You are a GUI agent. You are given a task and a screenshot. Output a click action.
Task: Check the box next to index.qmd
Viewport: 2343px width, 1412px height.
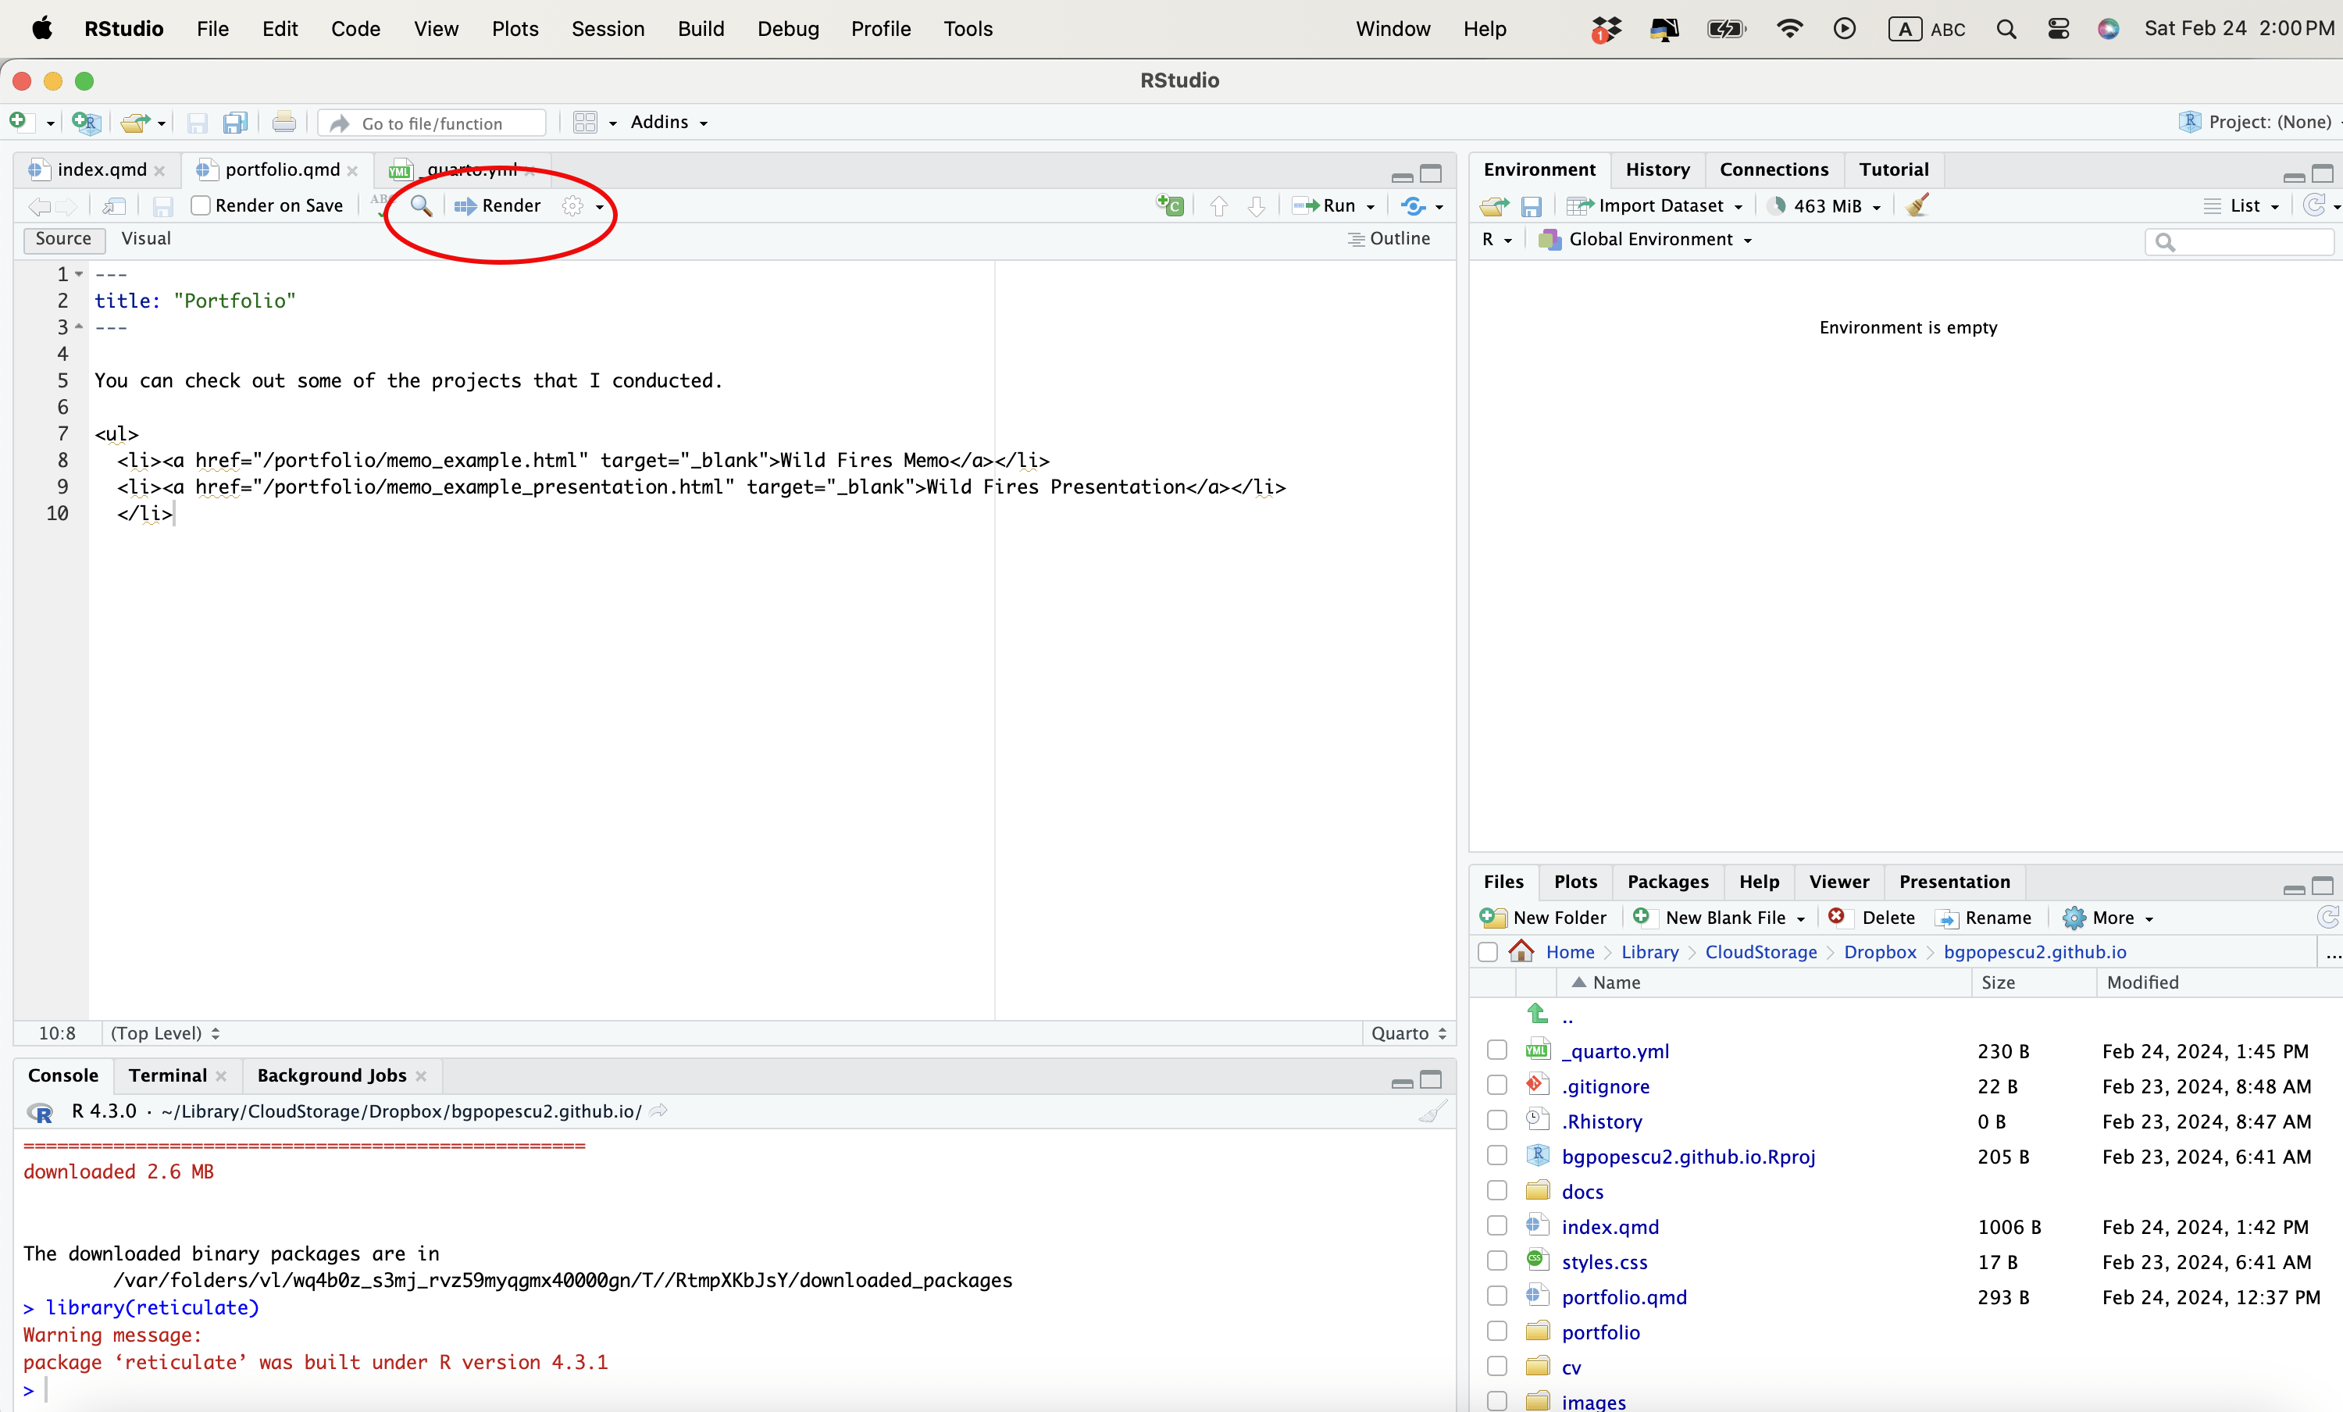pos(1496,1227)
